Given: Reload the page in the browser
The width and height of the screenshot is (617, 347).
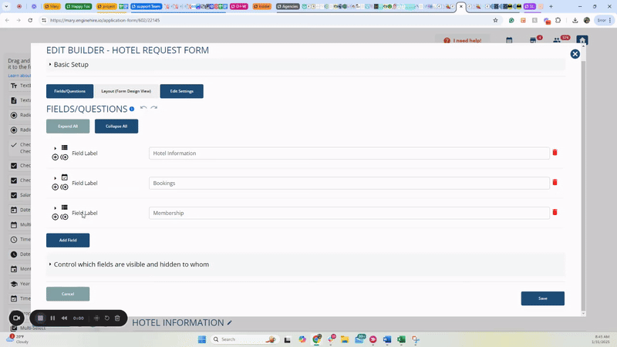Looking at the screenshot, I should tap(30, 20).
